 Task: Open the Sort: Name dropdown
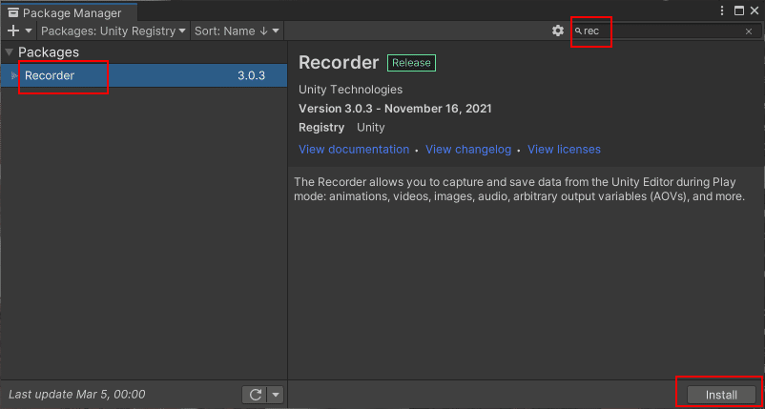[238, 31]
